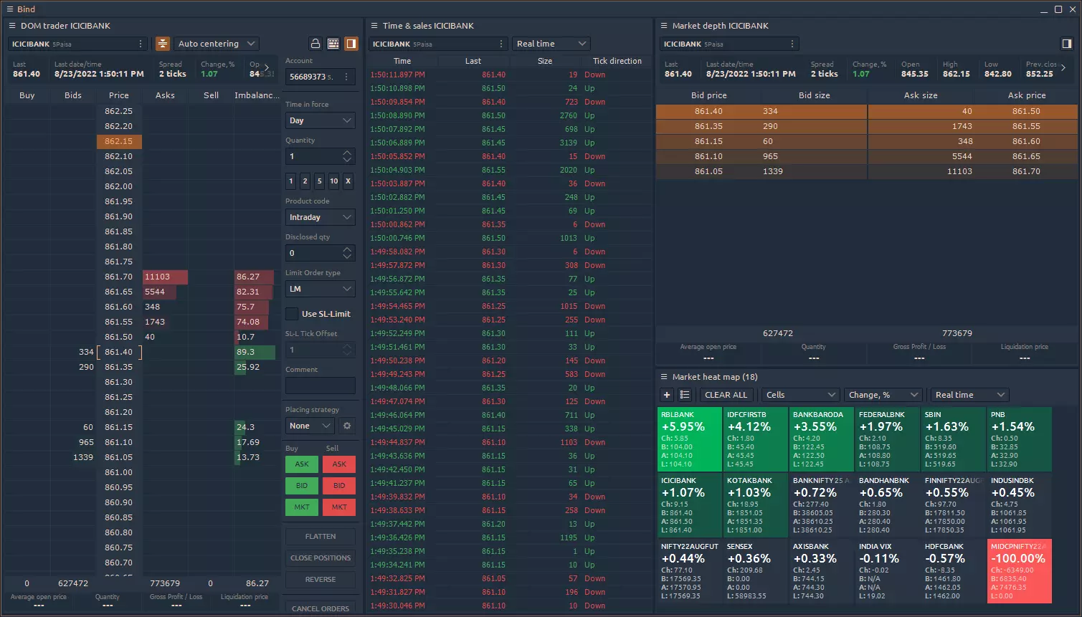Open the heat map Change, % dropdown
This screenshot has width=1082, height=617.
(x=883, y=395)
